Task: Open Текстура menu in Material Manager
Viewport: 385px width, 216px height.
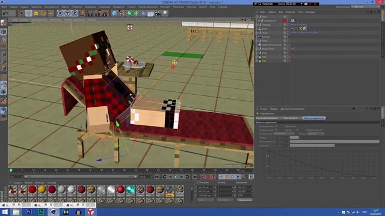Action: point(51,182)
